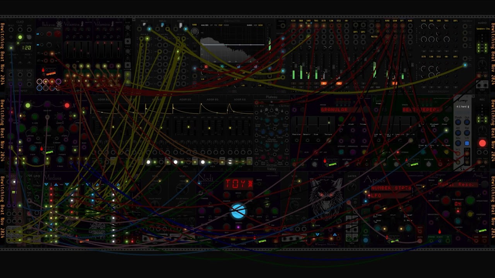Open the 4:1 hard ratio dropdown on Comp

(463, 107)
